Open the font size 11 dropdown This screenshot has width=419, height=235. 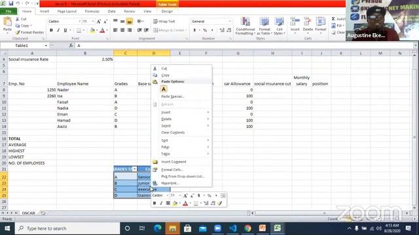tap(93, 22)
